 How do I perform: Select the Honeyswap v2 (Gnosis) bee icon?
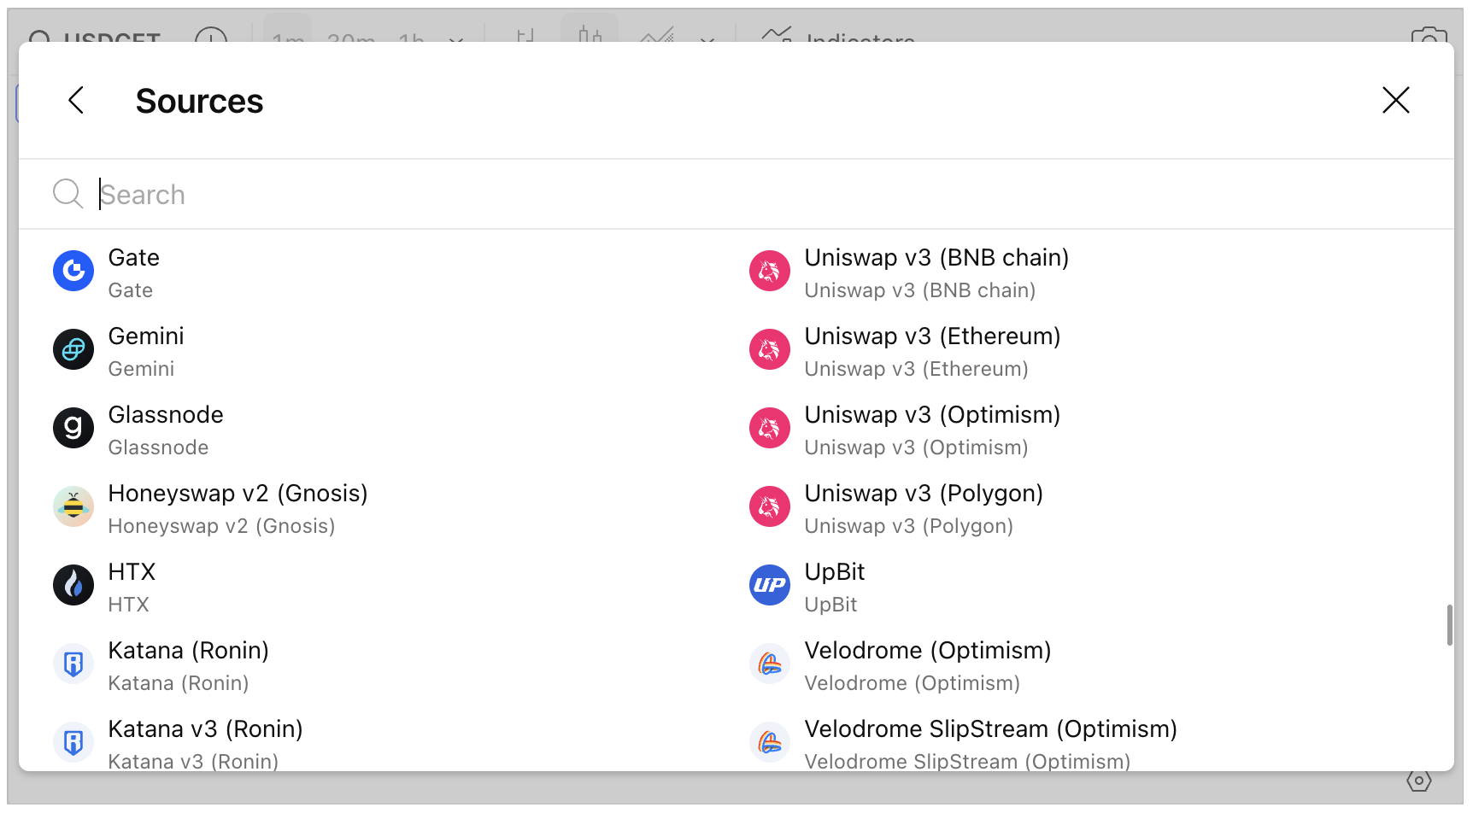pyautogui.click(x=73, y=506)
